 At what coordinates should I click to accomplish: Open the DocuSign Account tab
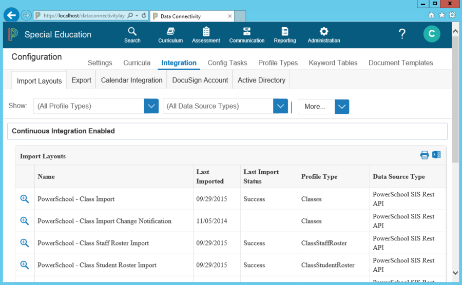click(200, 80)
